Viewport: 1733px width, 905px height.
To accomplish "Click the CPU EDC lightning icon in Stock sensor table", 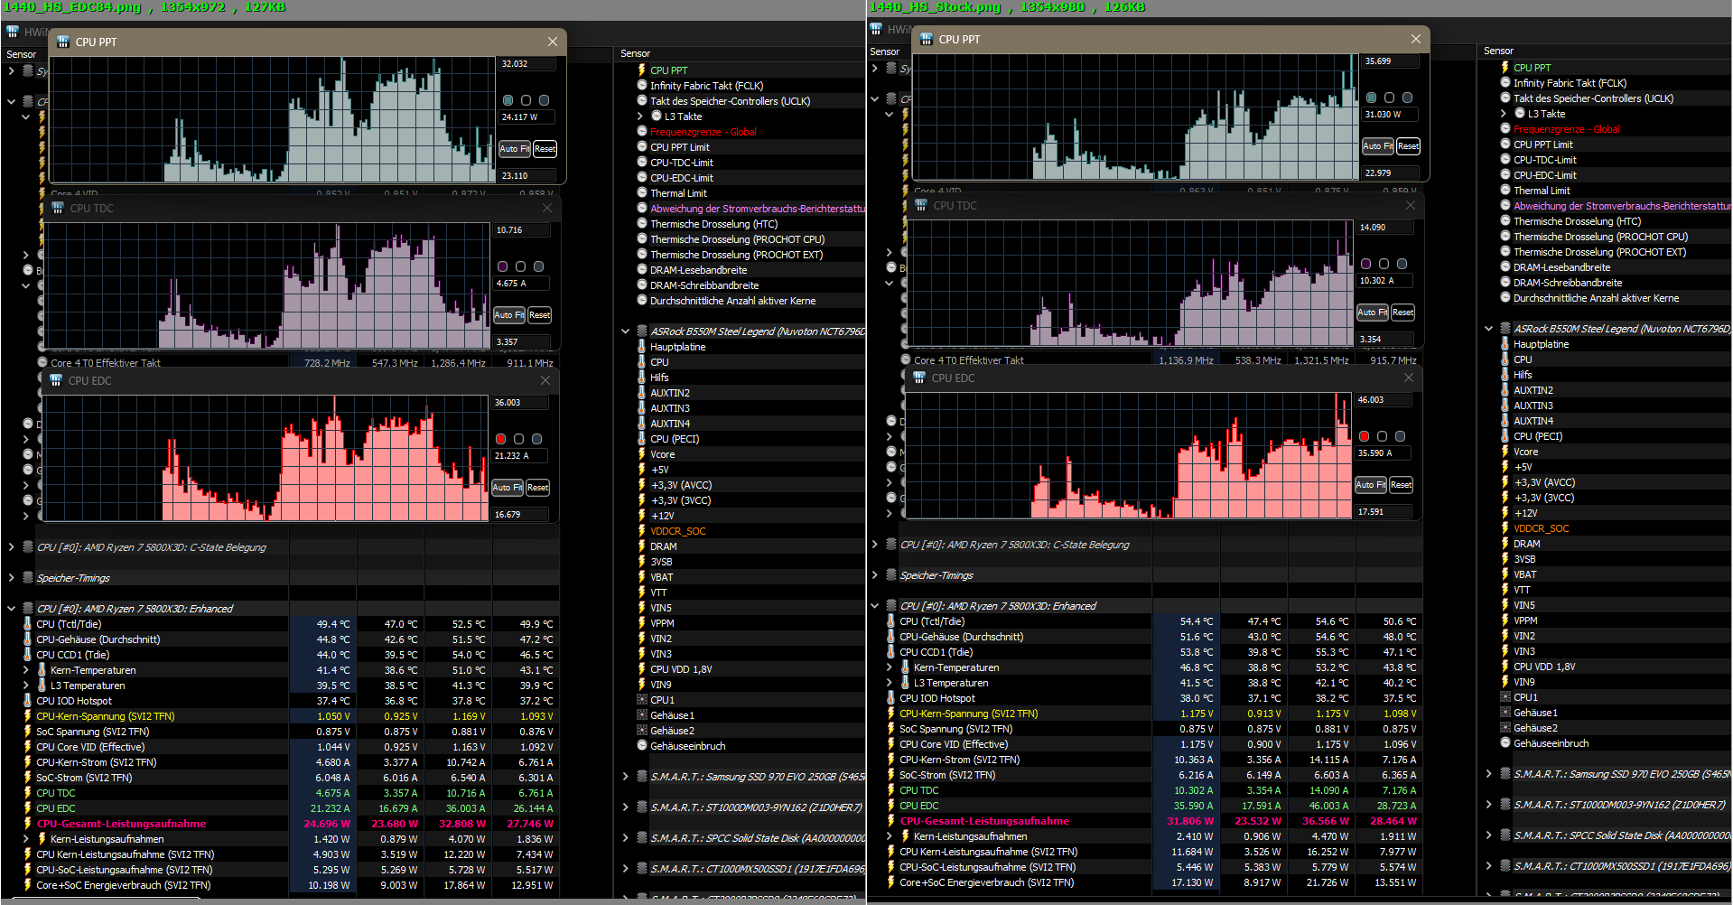I will point(891,806).
